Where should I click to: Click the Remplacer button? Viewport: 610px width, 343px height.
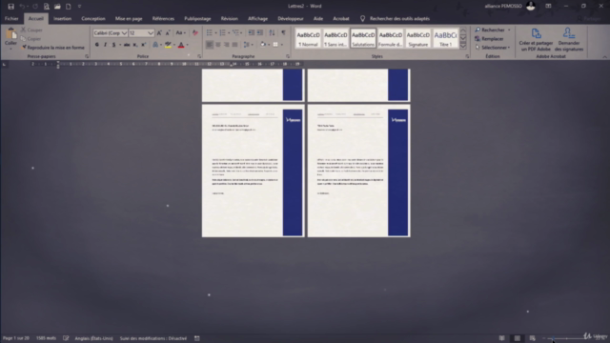[x=489, y=39]
